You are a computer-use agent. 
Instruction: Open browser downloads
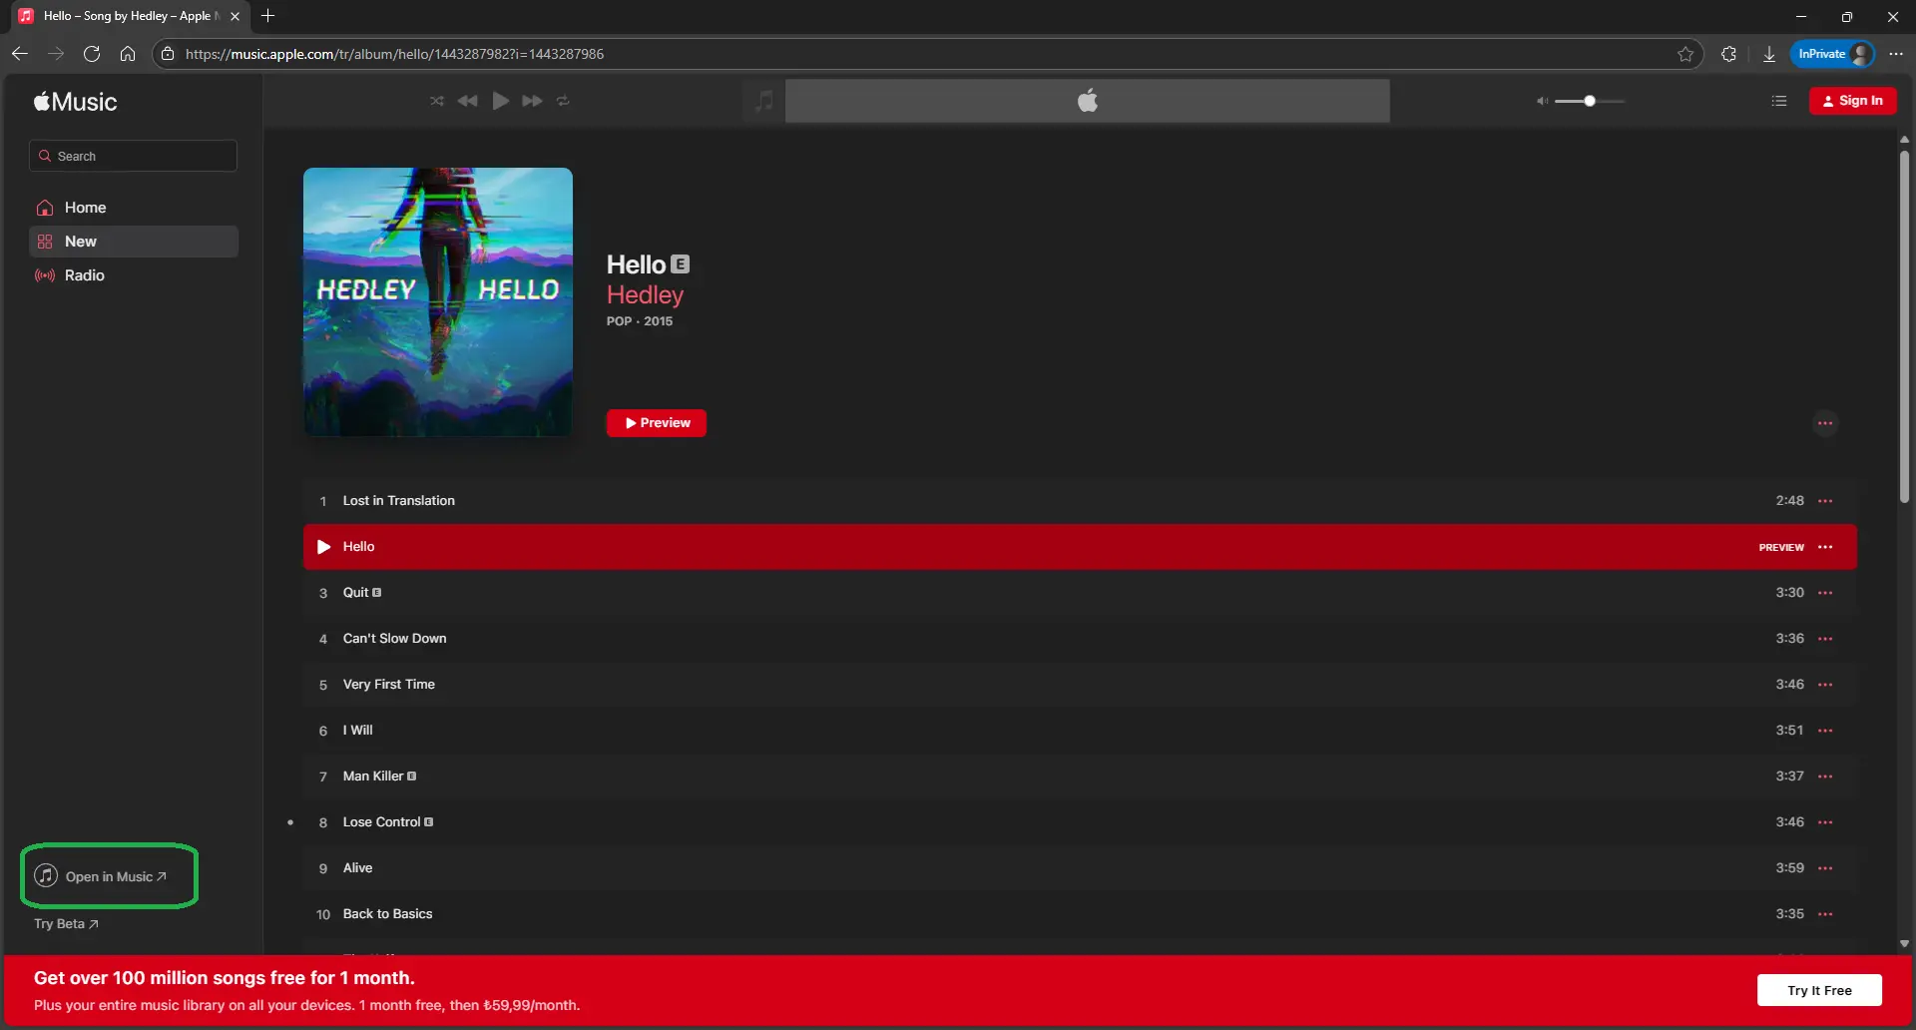[1769, 54]
